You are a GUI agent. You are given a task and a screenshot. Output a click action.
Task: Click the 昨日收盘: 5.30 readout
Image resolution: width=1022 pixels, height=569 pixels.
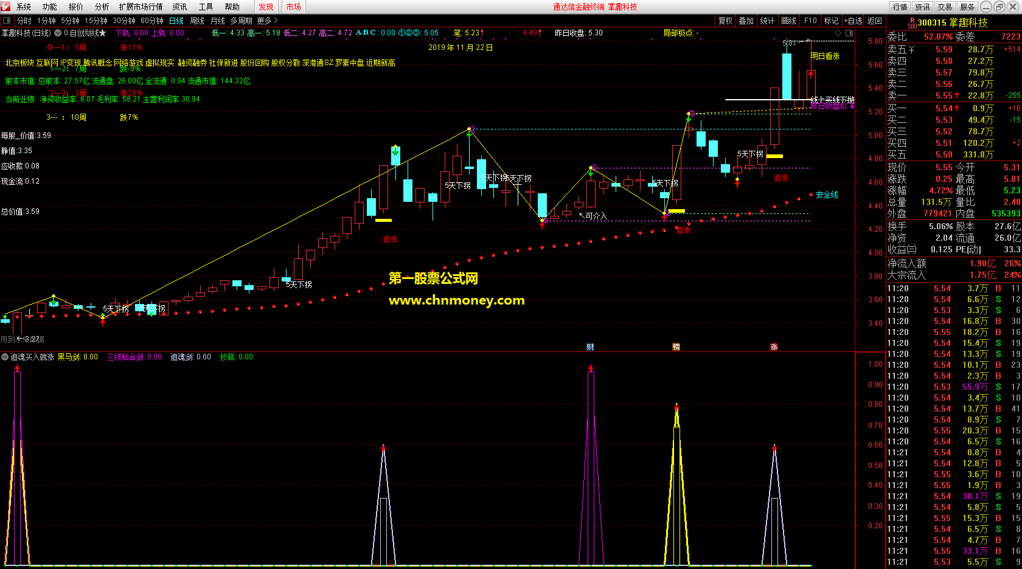(x=579, y=33)
